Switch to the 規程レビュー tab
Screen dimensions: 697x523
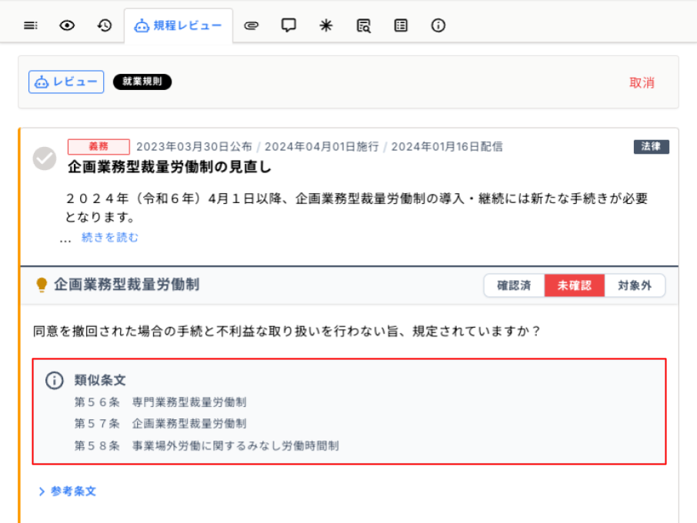(x=178, y=25)
